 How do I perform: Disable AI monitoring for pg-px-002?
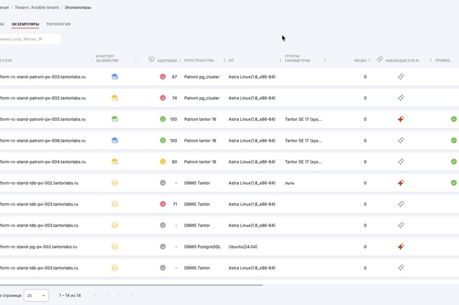[400, 247]
